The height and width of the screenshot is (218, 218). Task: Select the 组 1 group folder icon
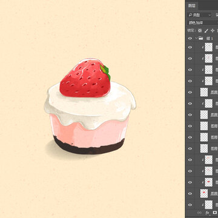[x=200, y=38]
